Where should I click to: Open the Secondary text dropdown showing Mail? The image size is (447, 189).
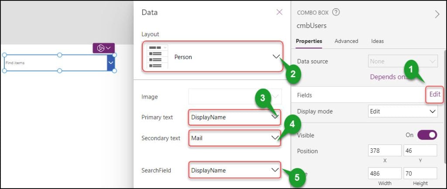pyautogui.click(x=234, y=138)
